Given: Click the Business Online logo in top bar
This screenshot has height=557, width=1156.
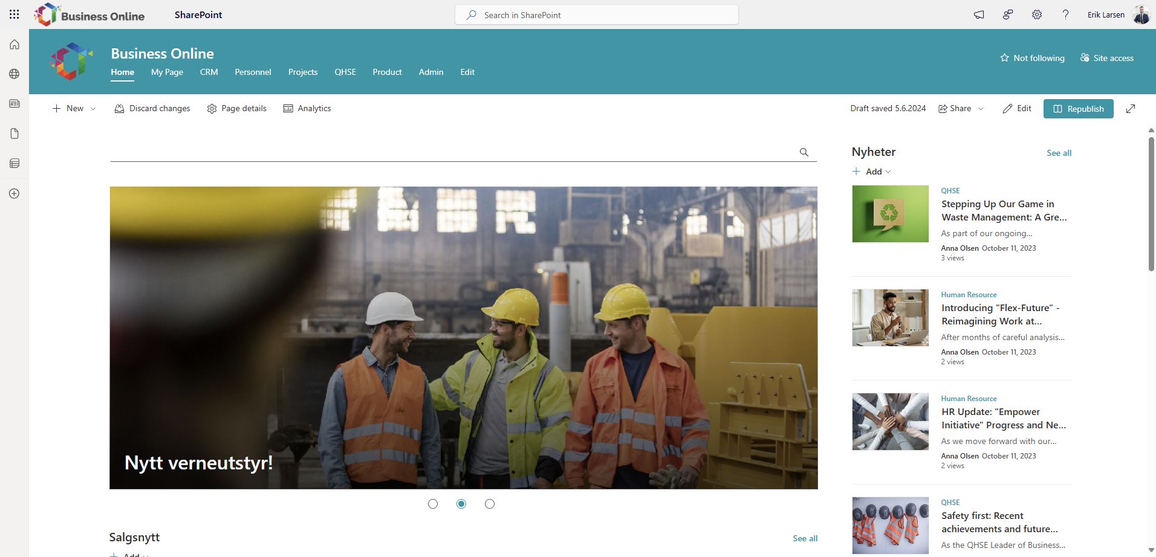Looking at the screenshot, I should pyautogui.click(x=89, y=14).
